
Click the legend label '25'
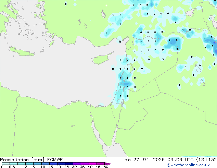pyautogui.click(x=66, y=167)
